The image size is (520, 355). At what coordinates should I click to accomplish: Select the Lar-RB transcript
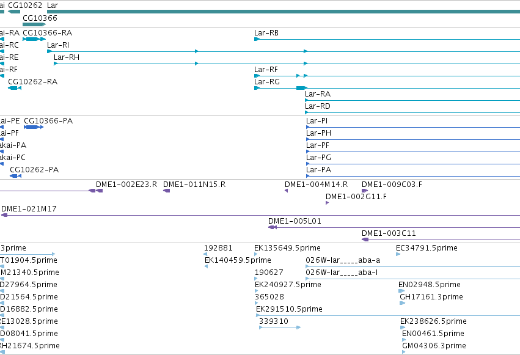(x=387, y=39)
